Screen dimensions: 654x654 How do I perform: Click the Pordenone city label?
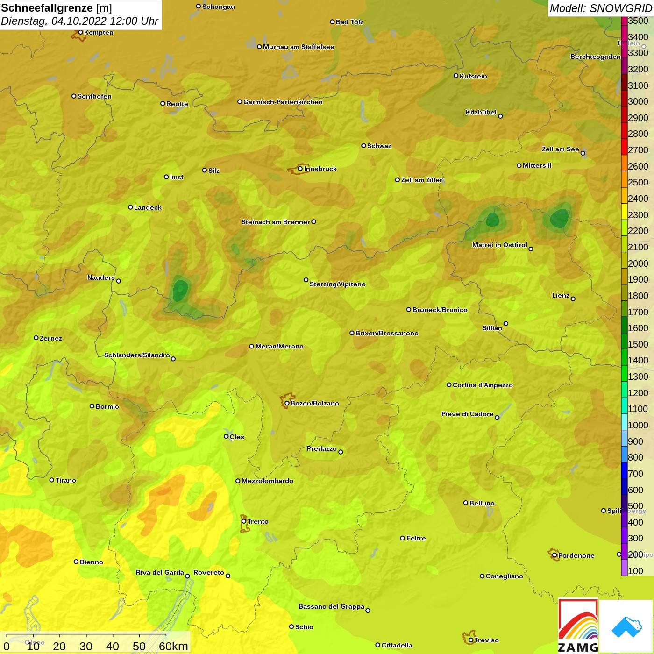coord(576,555)
